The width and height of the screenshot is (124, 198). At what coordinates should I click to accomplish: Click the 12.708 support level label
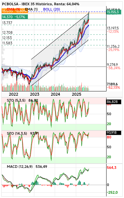7,32
